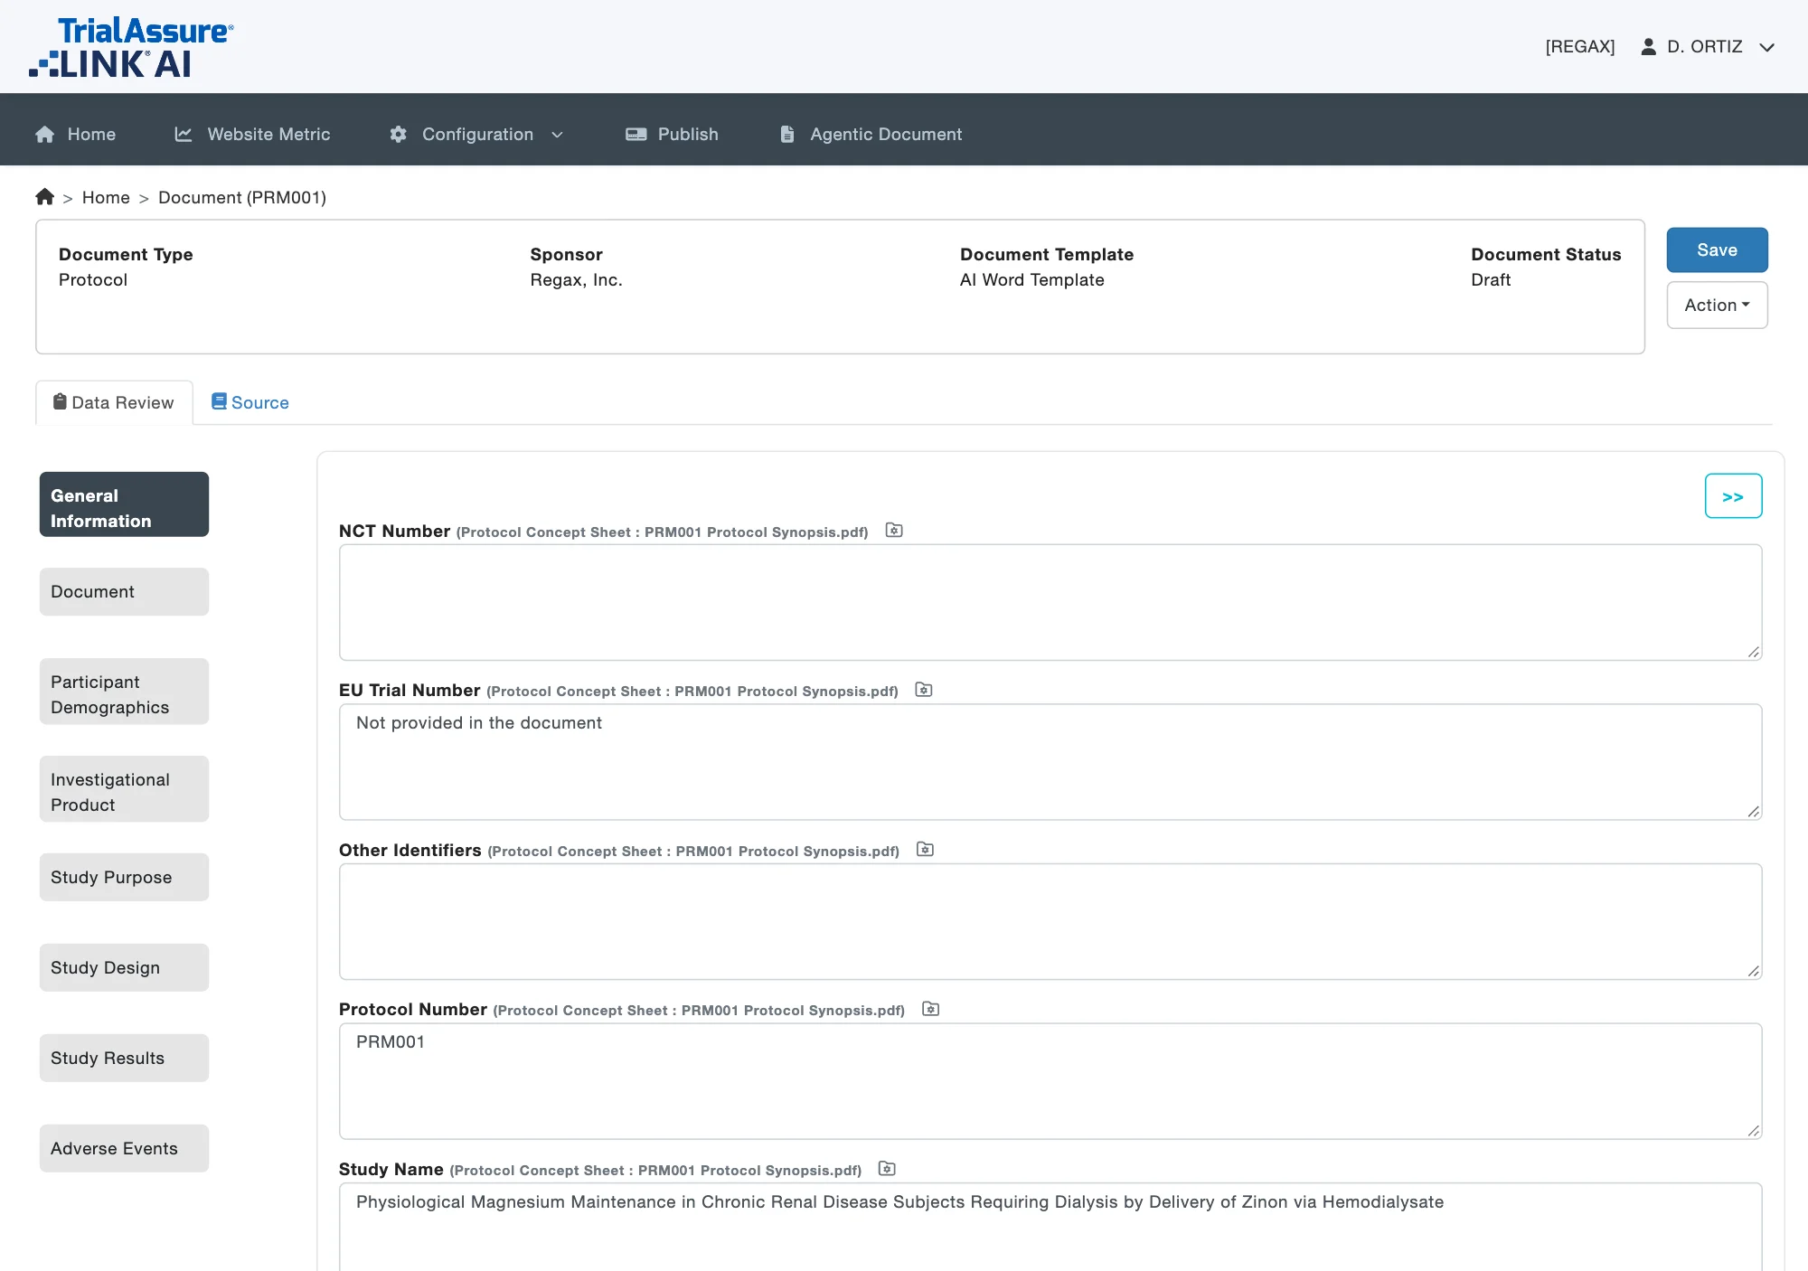Click the user profile icon beside D. ORTIZ
Viewport: 1808px width, 1271px height.
click(x=1649, y=46)
